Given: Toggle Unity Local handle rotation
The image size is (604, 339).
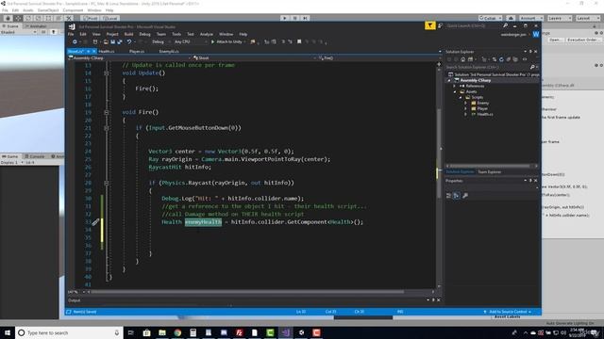Looking at the screenshot, I should pos(109,18).
